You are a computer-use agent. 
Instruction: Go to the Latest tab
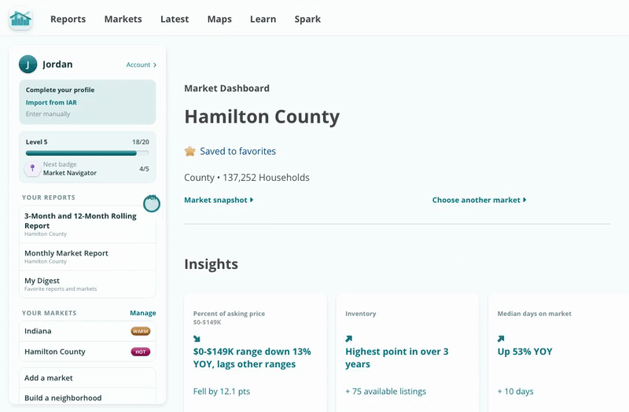(175, 19)
